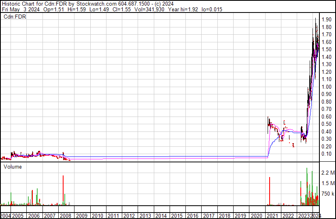
Task: Click the 2.2 M volume axis label
Action: tap(327, 173)
